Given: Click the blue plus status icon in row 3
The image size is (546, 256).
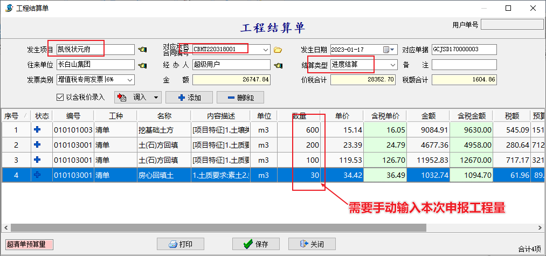Looking at the screenshot, I should pos(37,160).
